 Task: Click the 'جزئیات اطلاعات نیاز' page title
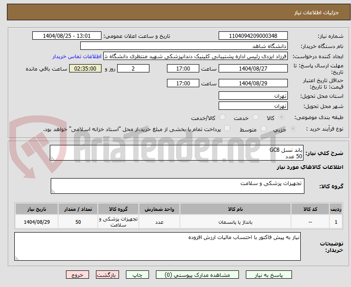click(x=316, y=12)
